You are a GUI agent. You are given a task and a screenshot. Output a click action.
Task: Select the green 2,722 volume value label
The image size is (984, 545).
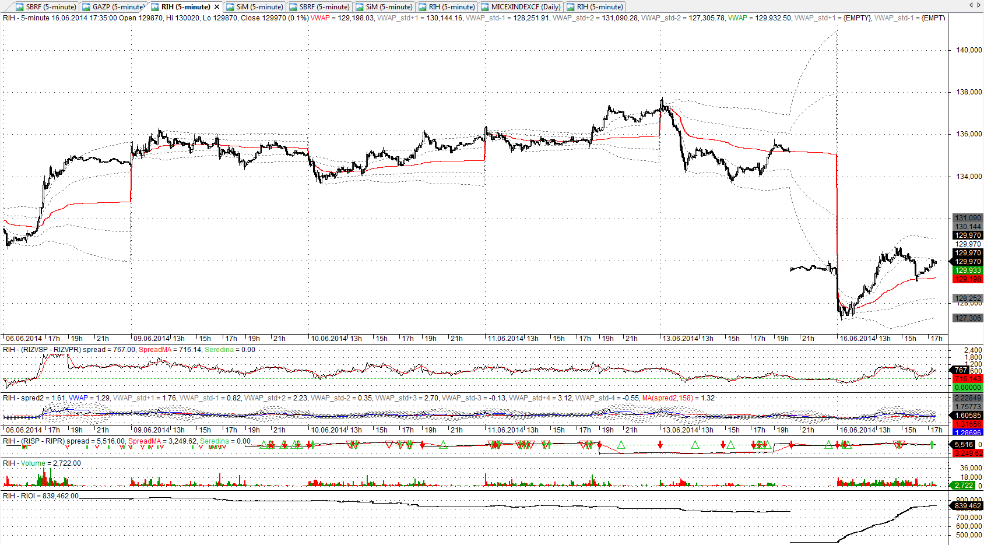pos(964,486)
